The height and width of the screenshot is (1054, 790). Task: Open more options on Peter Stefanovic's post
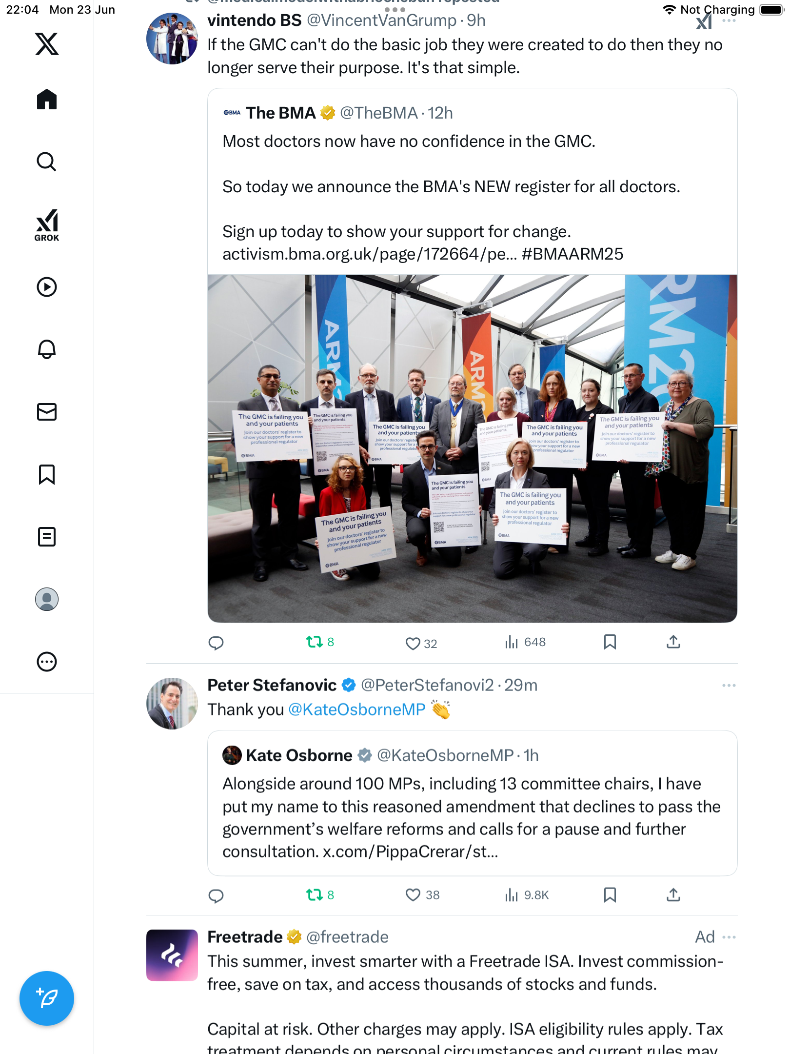point(729,685)
